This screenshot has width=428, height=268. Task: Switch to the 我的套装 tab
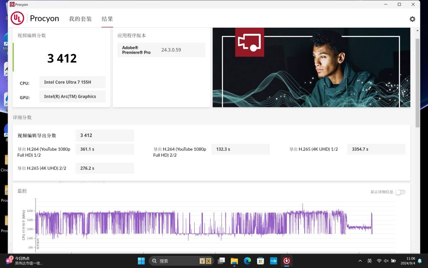(x=80, y=19)
